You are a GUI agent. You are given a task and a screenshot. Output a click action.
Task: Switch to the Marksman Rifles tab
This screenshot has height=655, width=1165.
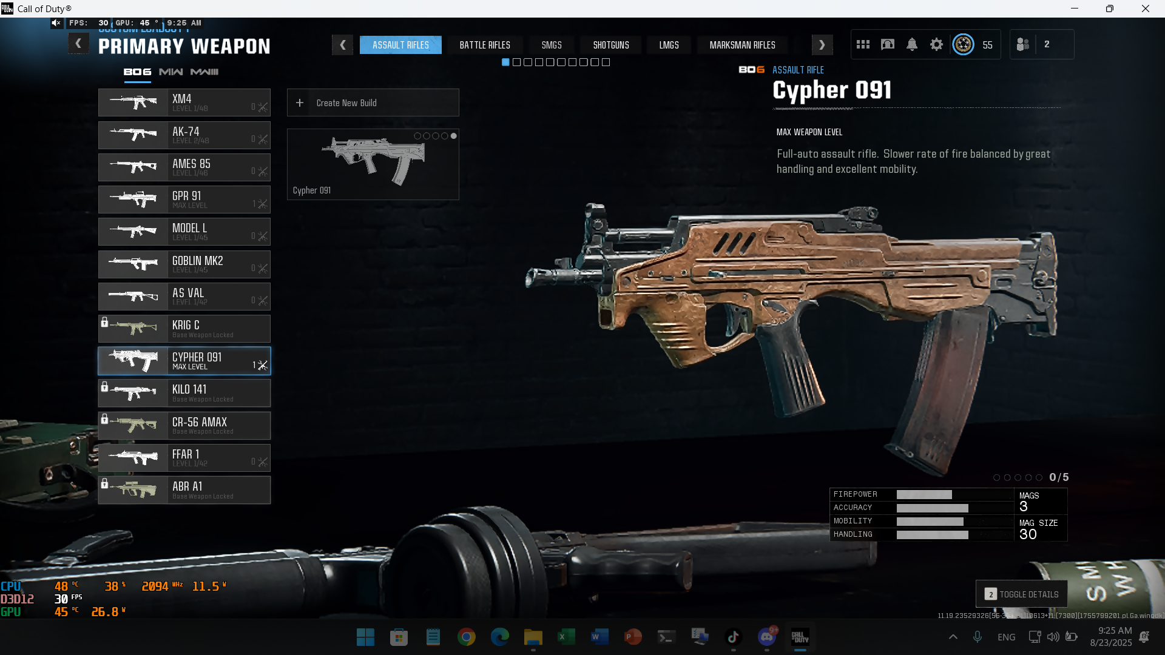pos(742,45)
